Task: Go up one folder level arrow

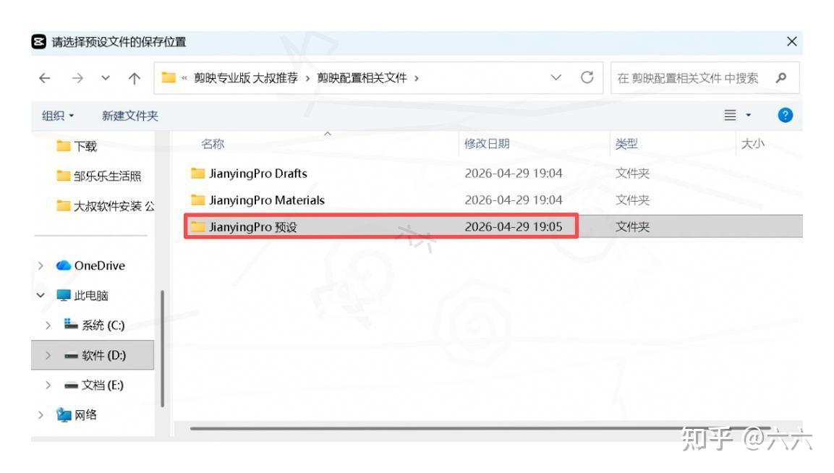Action: 134,78
